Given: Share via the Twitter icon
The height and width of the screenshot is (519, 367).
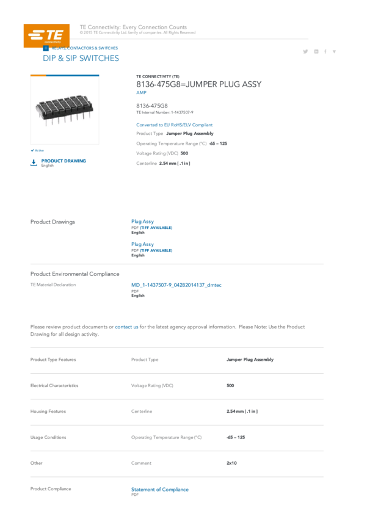Looking at the screenshot, I should click(305, 51).
